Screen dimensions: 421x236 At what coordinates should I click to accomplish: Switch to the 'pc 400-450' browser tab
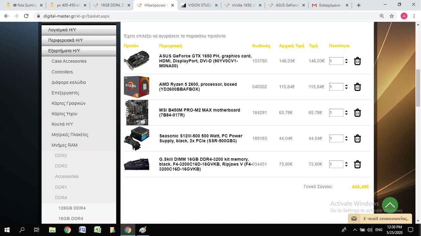pyautogui.click(x=67, y=5)
